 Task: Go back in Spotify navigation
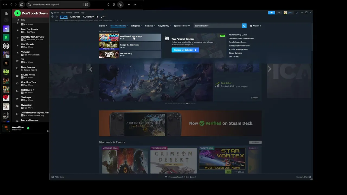coord(11,5)
